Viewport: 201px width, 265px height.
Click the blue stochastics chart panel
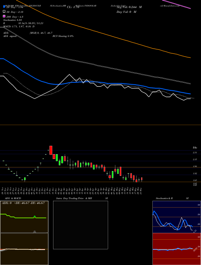176,217
